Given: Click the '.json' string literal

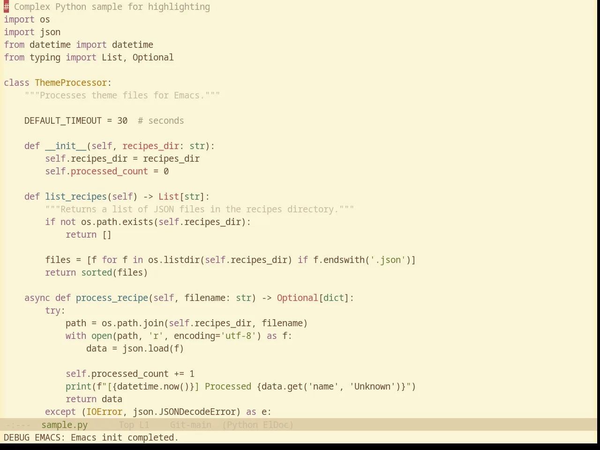Looking at the screenshot, I should [x=388, y=260].
